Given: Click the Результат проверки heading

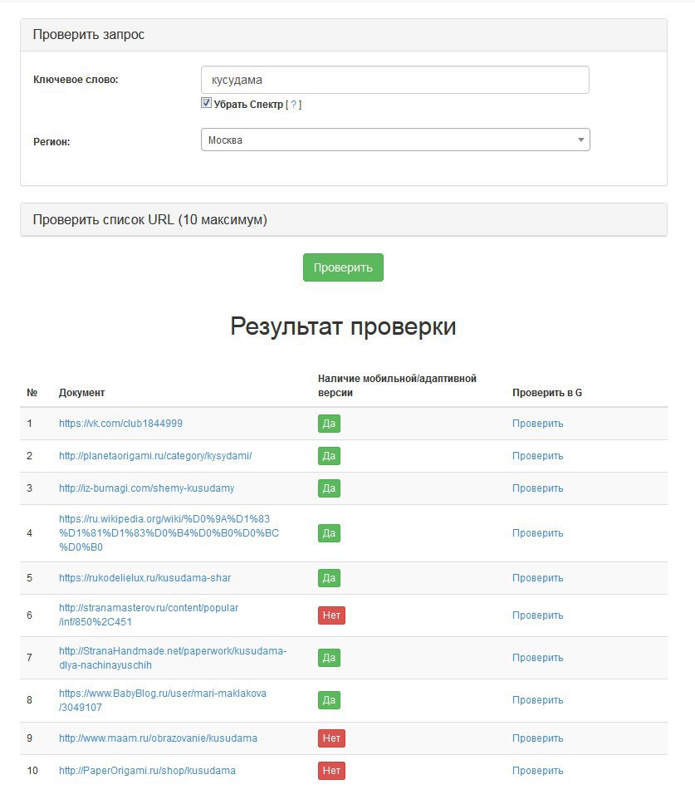Looking at the screenshot, I should (343, 326).
